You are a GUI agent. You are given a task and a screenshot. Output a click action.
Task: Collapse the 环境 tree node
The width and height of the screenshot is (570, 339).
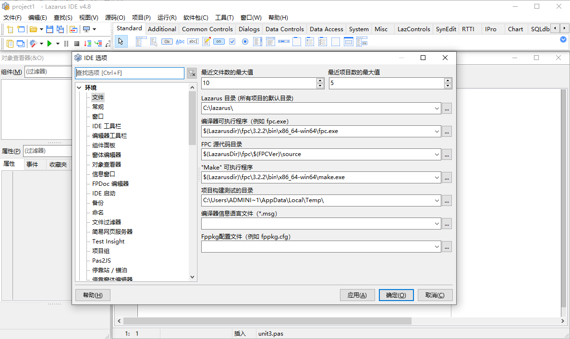[79, 87]
